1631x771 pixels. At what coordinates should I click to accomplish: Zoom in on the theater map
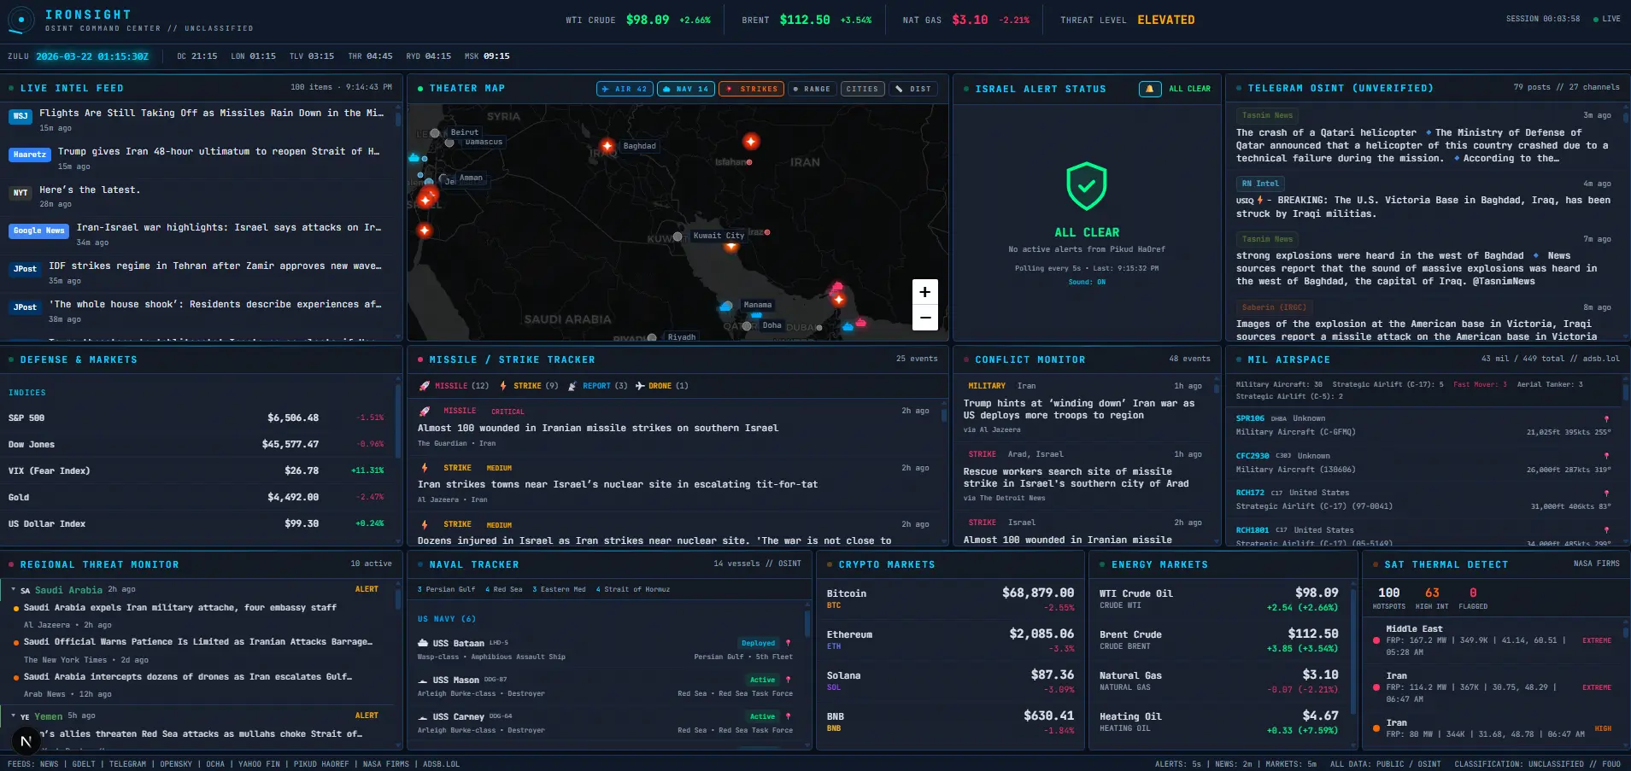(x=924, y=292)
